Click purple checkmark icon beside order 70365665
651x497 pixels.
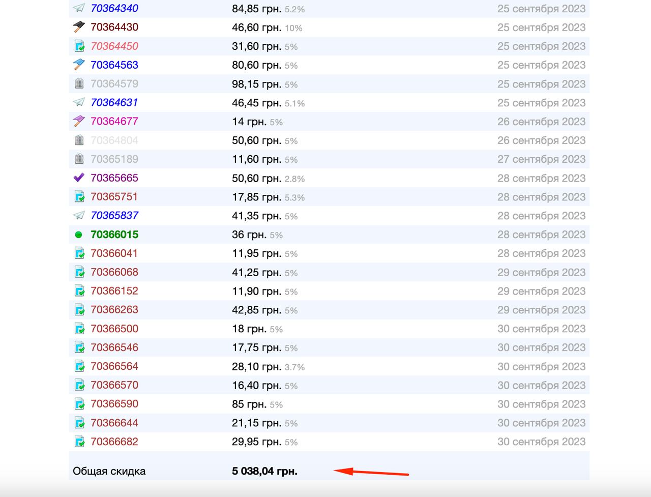click(x=79, y=178)
